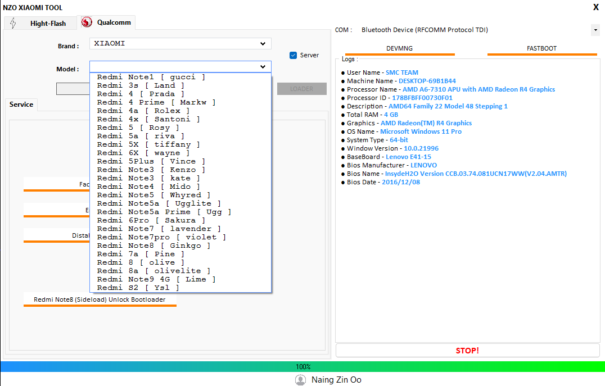
Task: Click the red Qualcomm logo icon
Action: coord(87,22)
